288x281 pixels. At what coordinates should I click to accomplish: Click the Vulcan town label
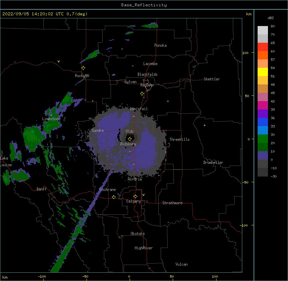[x=181, y=264]
